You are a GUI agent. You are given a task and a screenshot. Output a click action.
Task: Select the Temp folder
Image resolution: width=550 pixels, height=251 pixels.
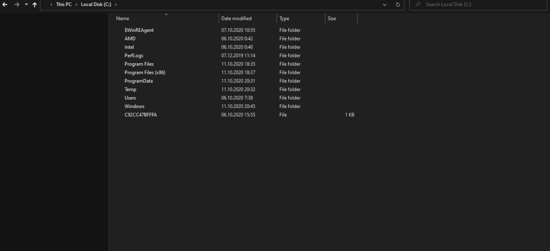pos(131,89)
